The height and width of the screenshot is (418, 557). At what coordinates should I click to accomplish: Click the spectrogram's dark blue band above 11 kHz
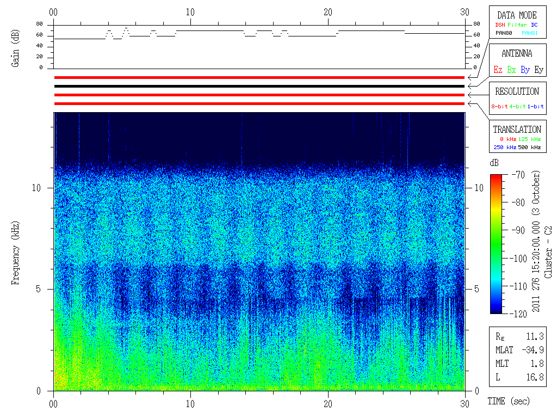pos(259,137)
